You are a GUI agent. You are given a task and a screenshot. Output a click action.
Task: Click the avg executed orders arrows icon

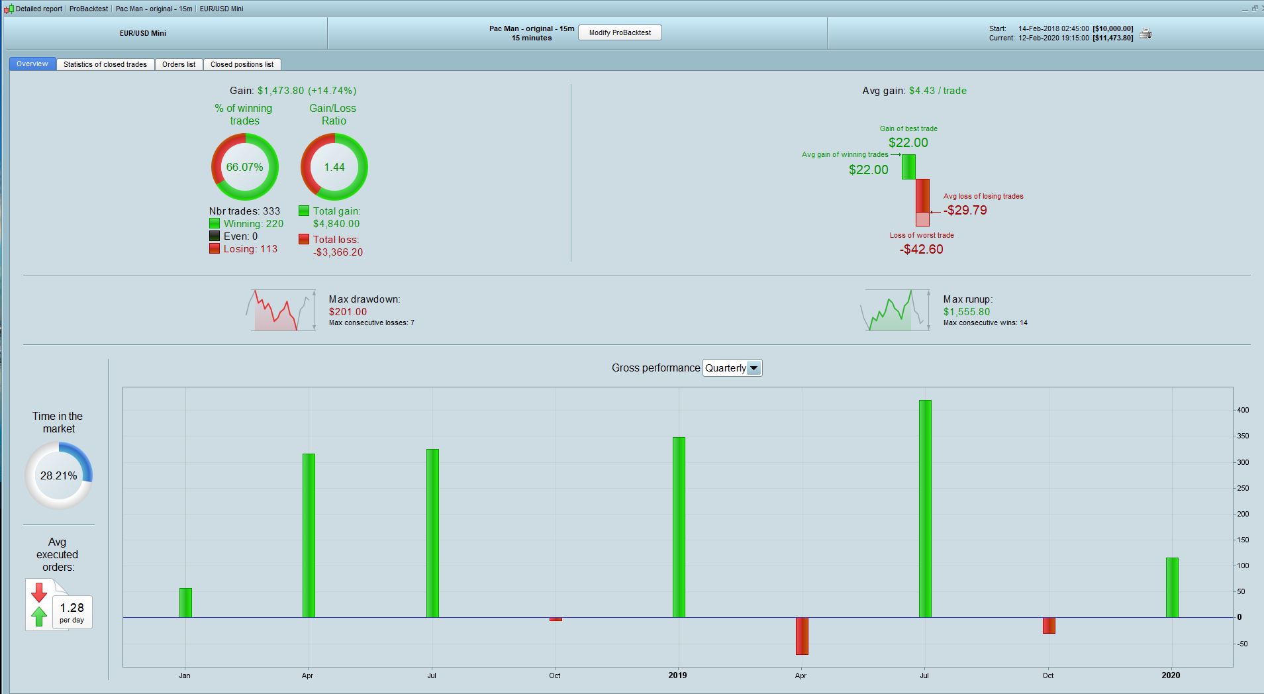point(39,604)
